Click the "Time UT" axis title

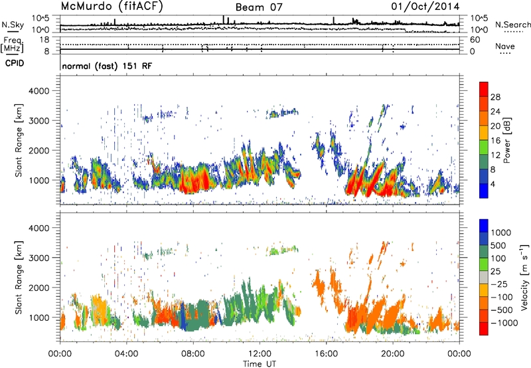[260, 364]
